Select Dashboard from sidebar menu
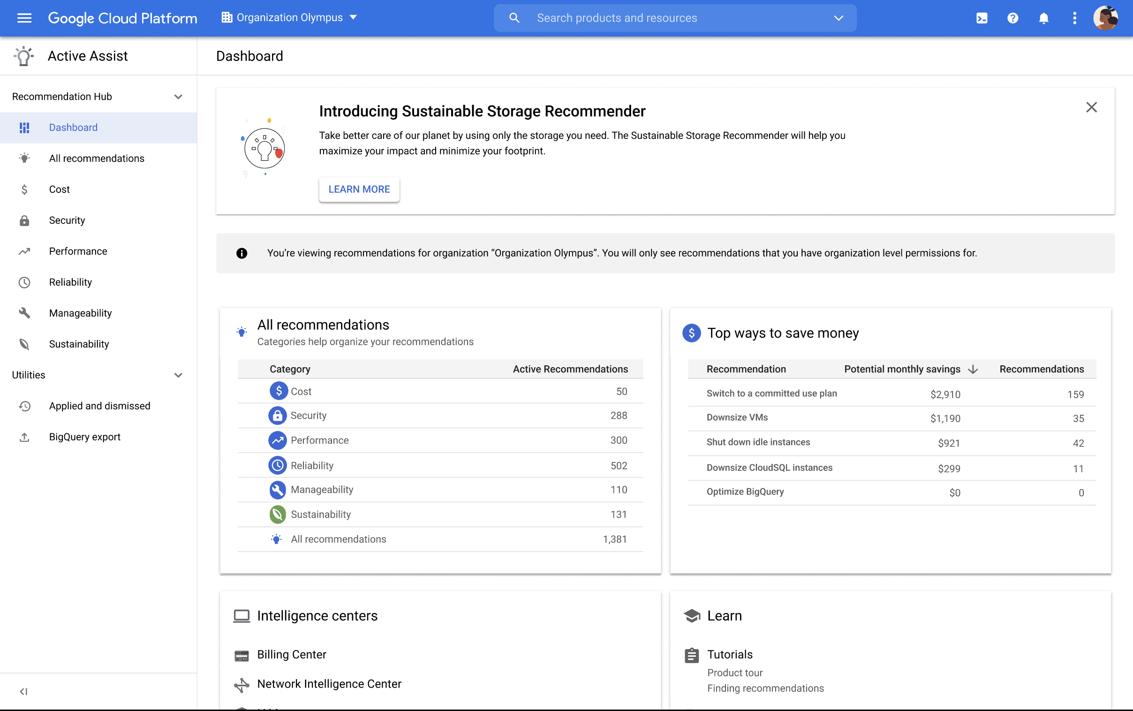This screenshot has height=711, width=1133. (x=73, y=127)
